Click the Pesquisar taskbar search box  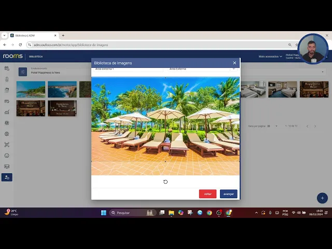pyautogui.click(x=133, y=213)
